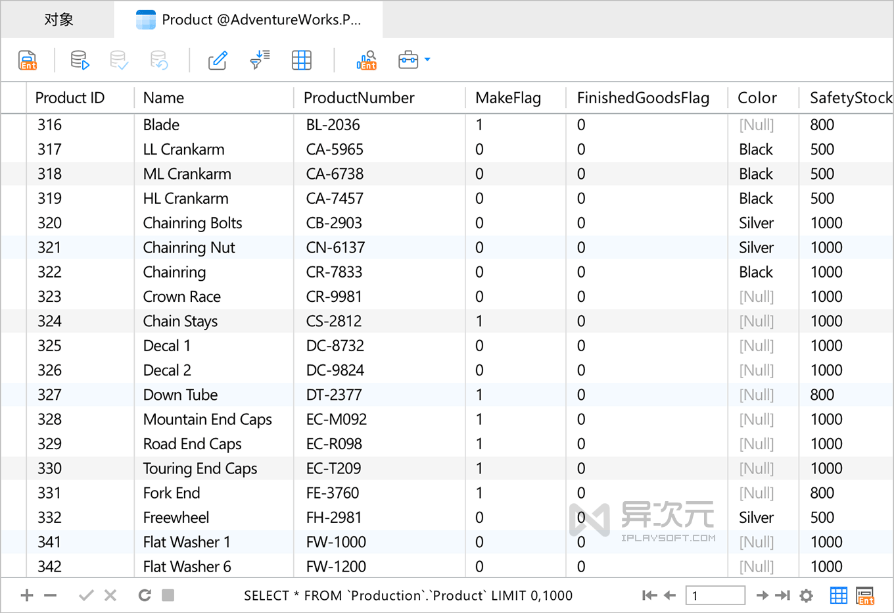Open the memo/text editor pencil icon
Image resolution: width=894 pixels, height=613 pixels.
pos(218,61)
